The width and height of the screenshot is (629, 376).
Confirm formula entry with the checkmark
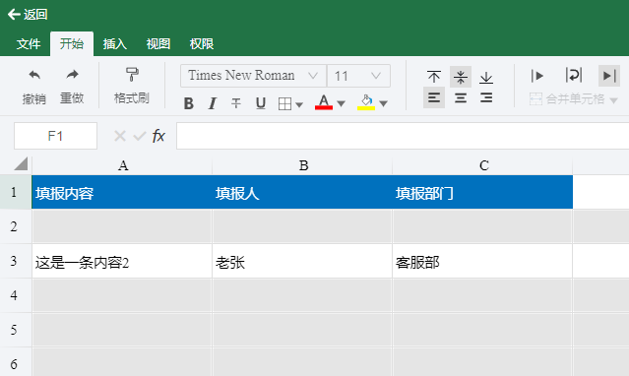pos(140,137)
